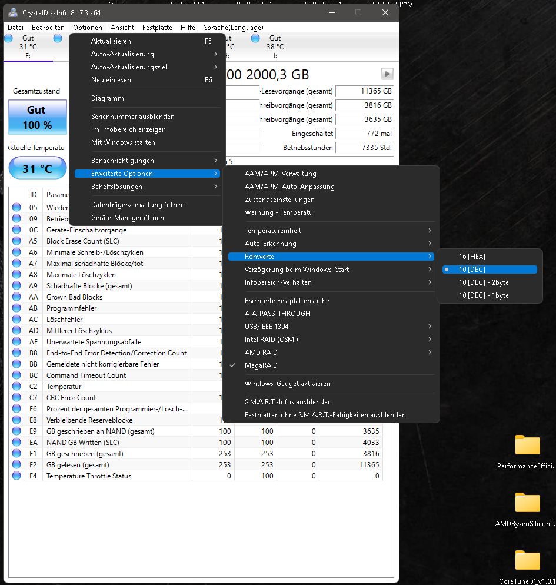Screen dimensions: 556x585
Task: Expand Intel RAID (CSMI) submenu
Action: 331,339
